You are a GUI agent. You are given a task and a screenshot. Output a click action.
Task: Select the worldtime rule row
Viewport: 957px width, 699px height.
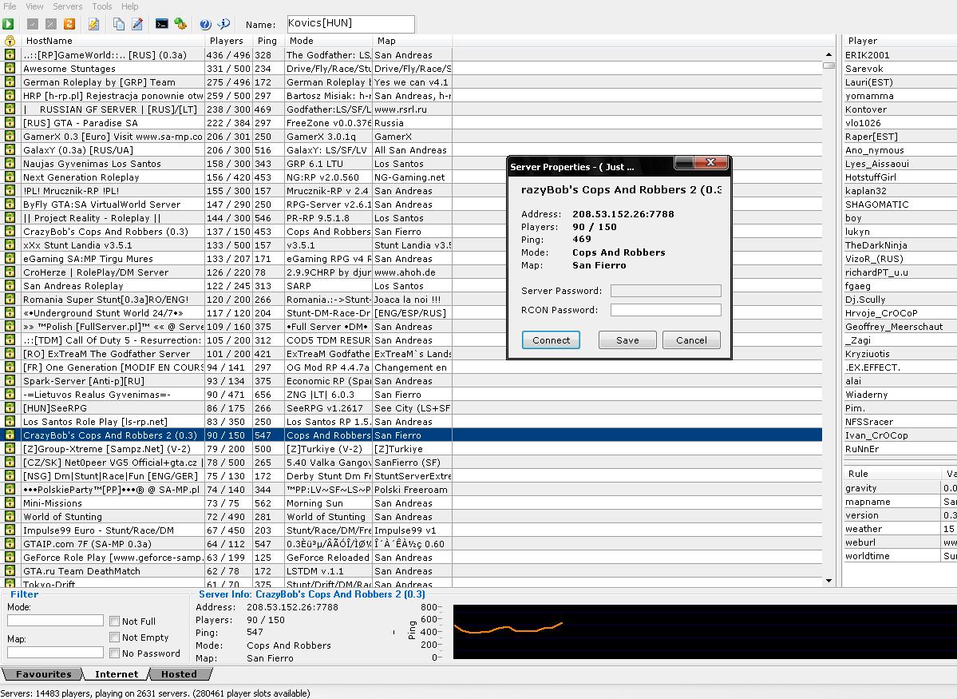coord(900,556)
